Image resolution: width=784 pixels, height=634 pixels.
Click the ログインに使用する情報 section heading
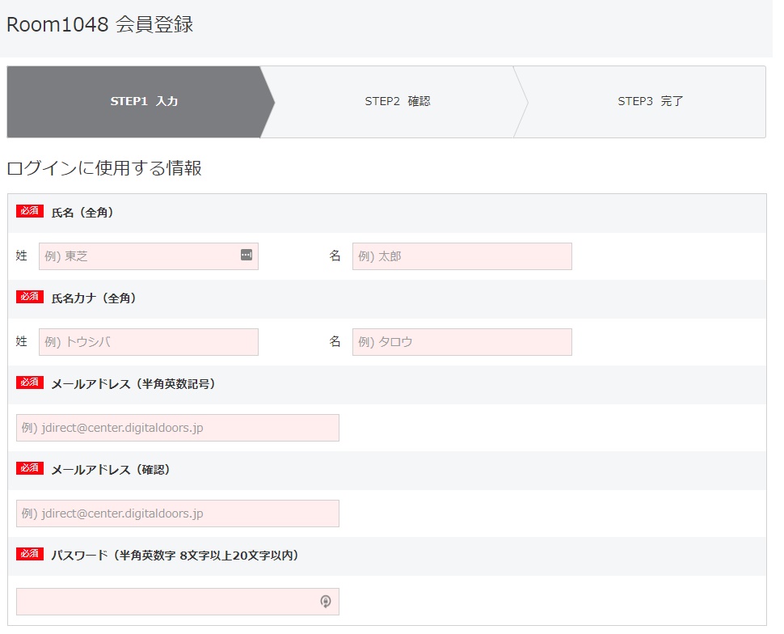click(104, 168)
